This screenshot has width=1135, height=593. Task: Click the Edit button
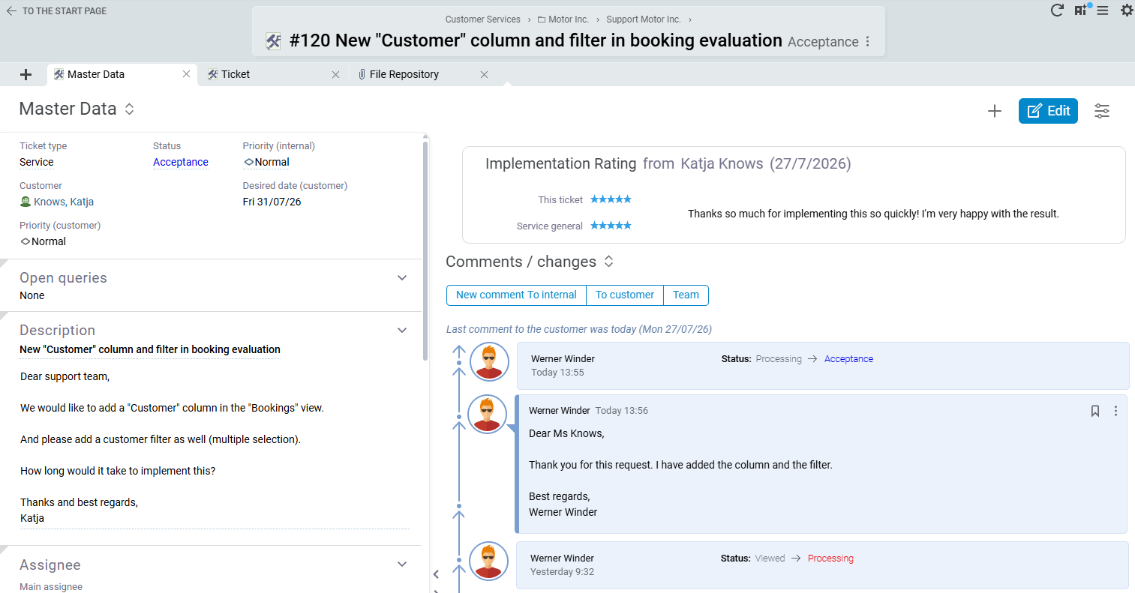(1048, 111)
